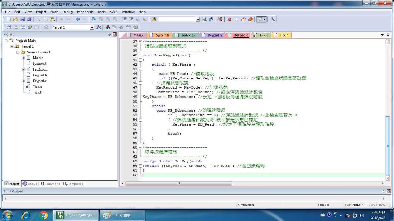Toggle the bookmark flag icon

point(94,19)
